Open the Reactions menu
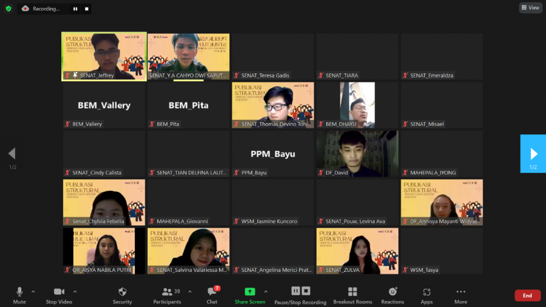 (x=392, y=296)
